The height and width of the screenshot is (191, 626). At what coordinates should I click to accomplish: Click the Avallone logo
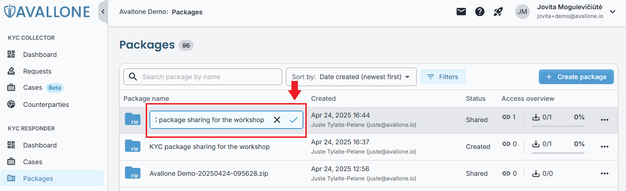(x=47, y=12)
